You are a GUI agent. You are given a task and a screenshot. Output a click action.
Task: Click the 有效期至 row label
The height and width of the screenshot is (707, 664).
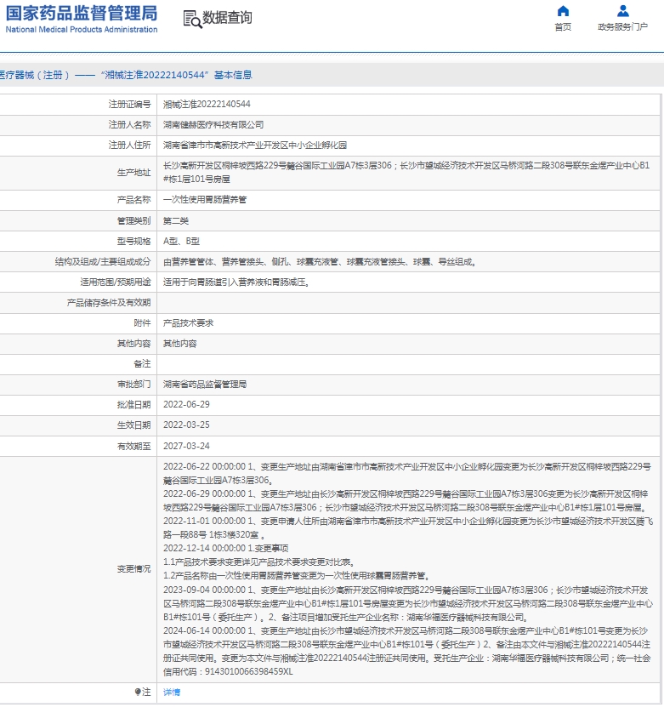133,446
